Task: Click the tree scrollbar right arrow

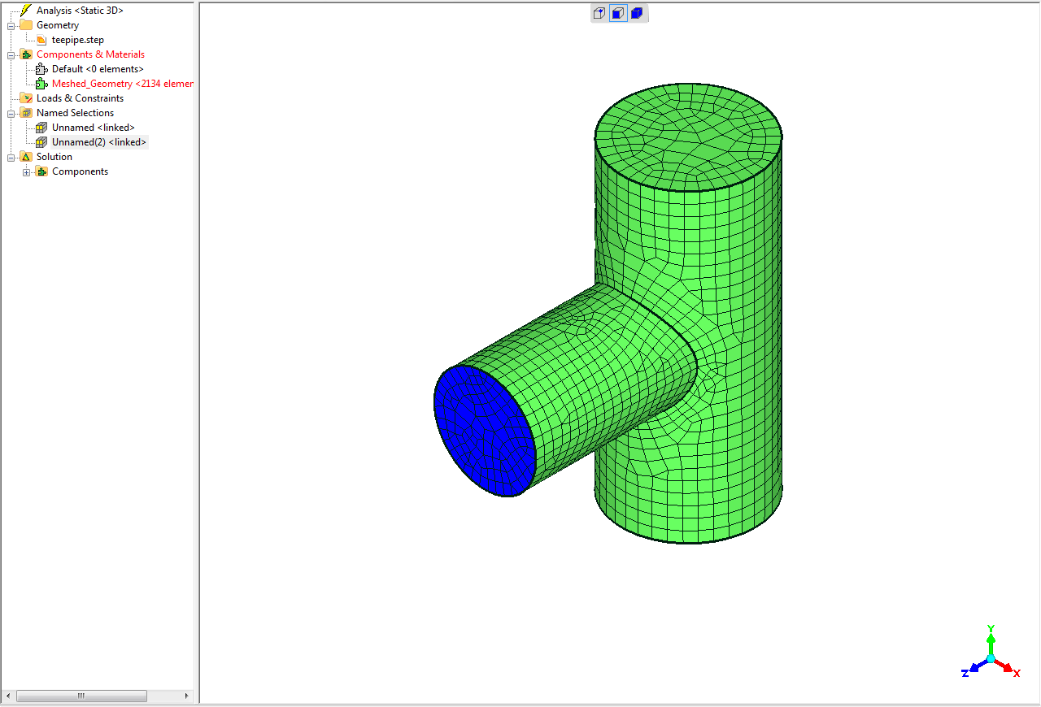Action: (x=187, y=696)
